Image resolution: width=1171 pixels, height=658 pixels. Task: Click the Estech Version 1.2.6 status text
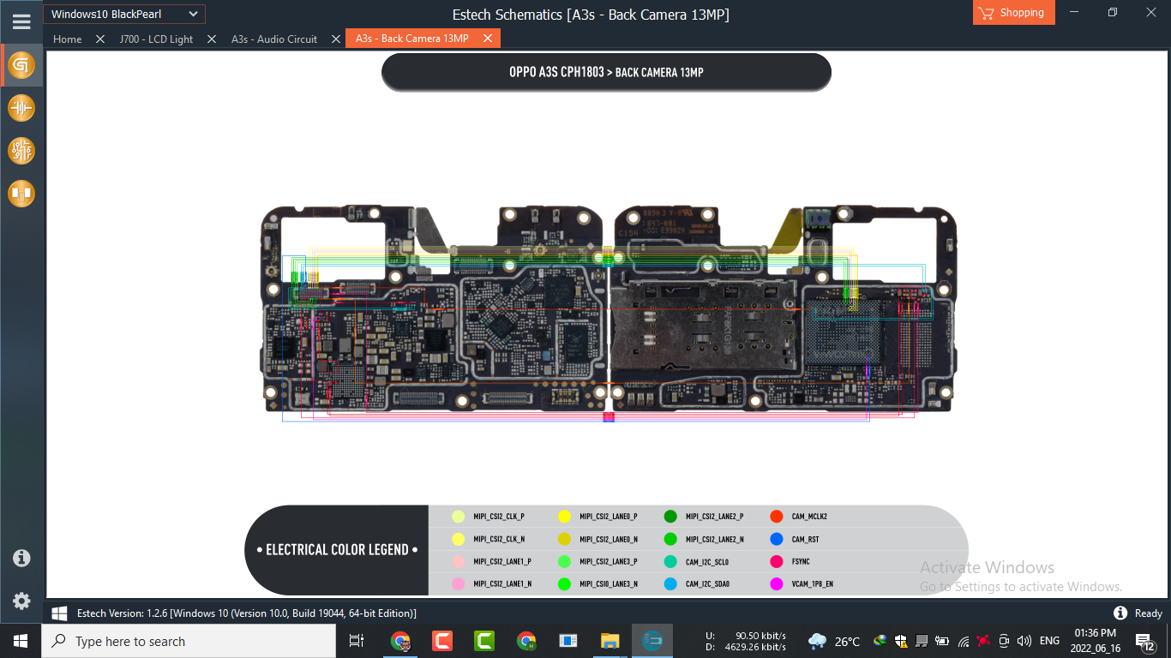(247, 613)
